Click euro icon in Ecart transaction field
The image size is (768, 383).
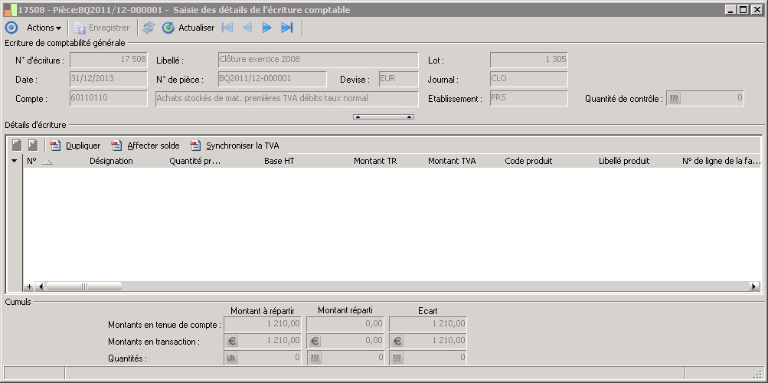tap(397, 341)
